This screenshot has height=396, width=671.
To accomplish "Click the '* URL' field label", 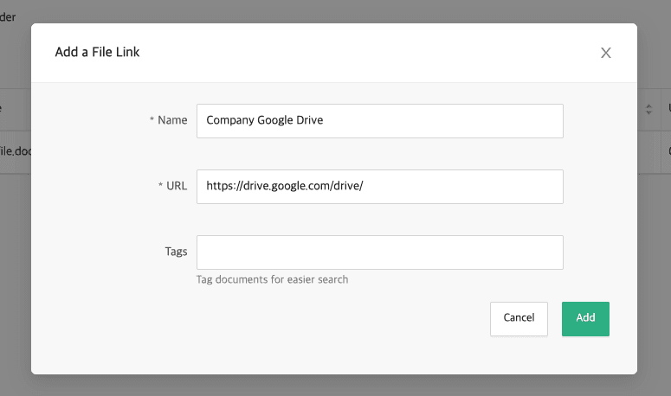I will [x=172, y=186].
